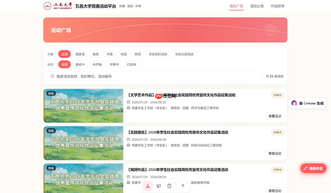Click the floating bar megaphone announcements icon
This screenshot has width=331, height=193.
[159, 186]
